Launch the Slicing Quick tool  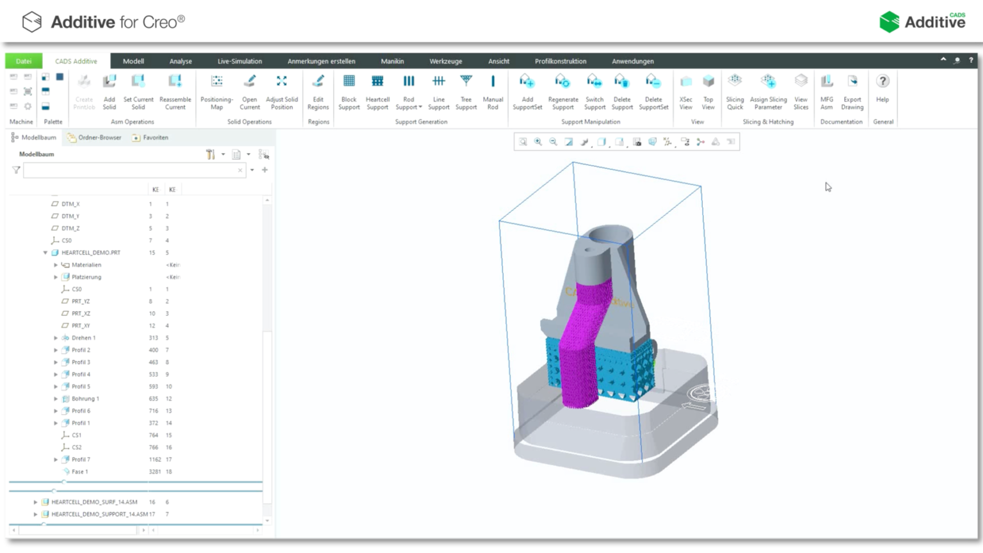[x=735, y=90]
